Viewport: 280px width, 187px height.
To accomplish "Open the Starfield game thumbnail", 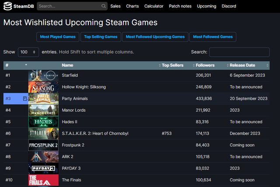I will tap(43, 76).
